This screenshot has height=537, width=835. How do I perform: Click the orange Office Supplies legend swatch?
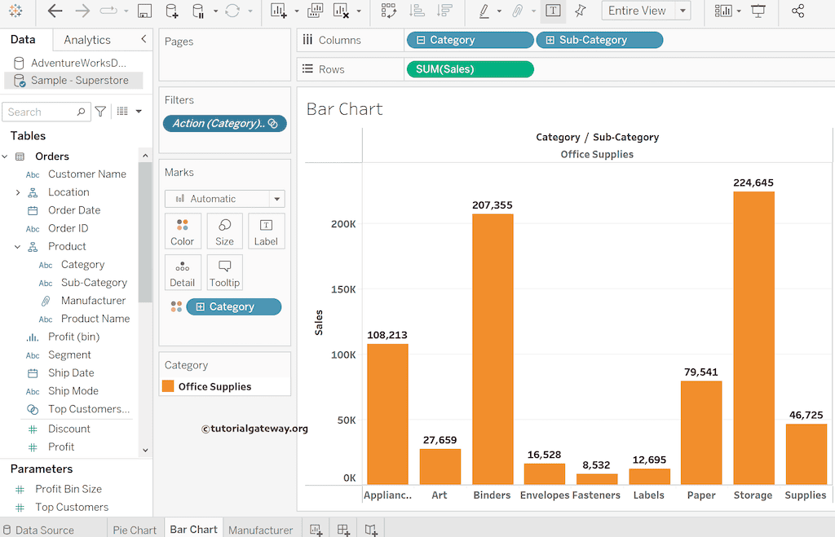pos(168,386)
